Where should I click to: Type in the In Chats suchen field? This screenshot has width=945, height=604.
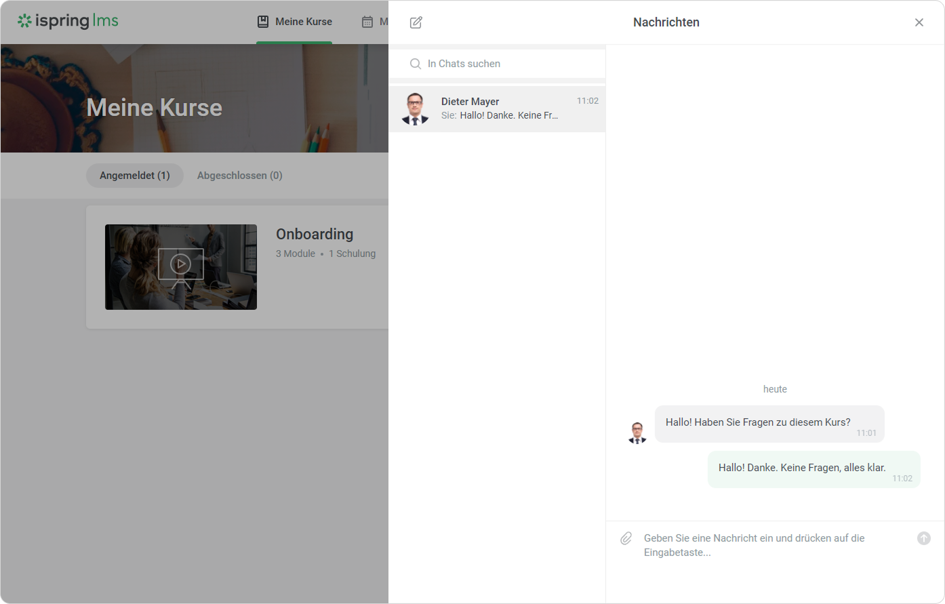pos(508,64)
